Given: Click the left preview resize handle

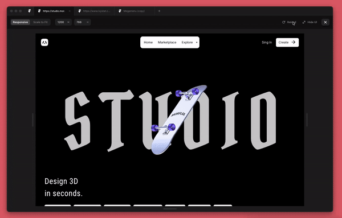Looking at the screenshot, I should pos(32,120).
